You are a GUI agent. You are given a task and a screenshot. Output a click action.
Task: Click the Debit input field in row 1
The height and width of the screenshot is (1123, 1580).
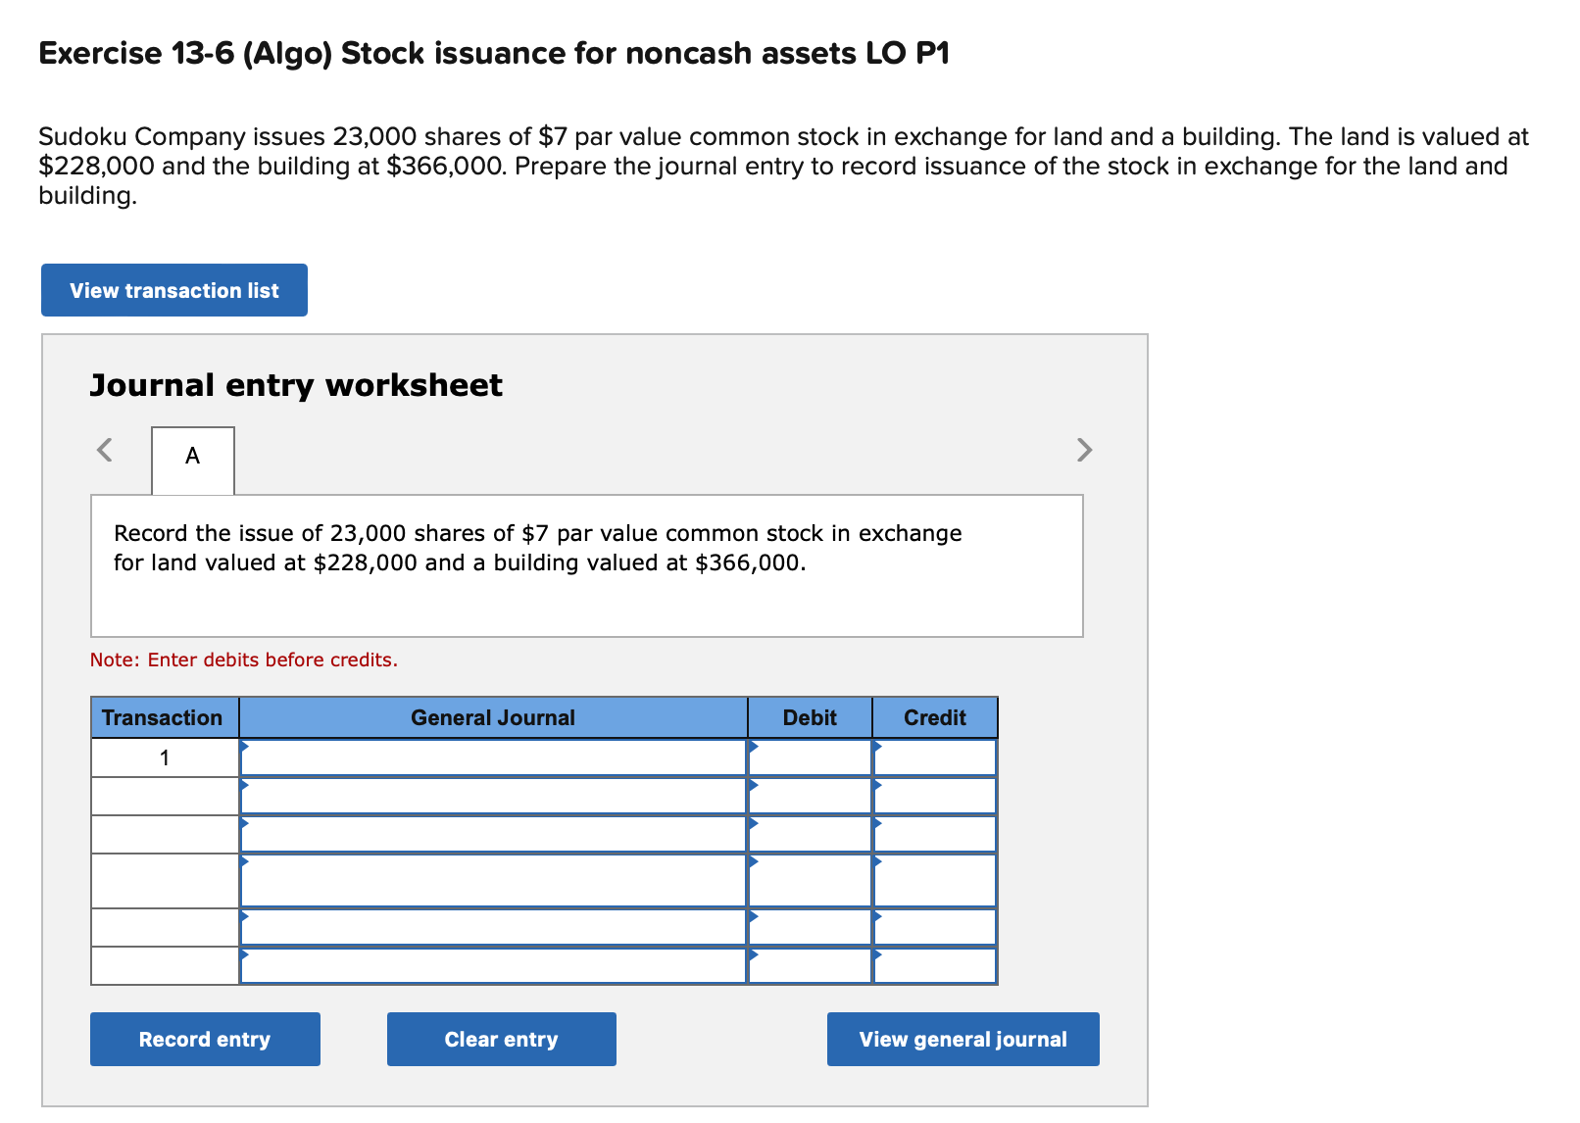[x=810, y=757]
